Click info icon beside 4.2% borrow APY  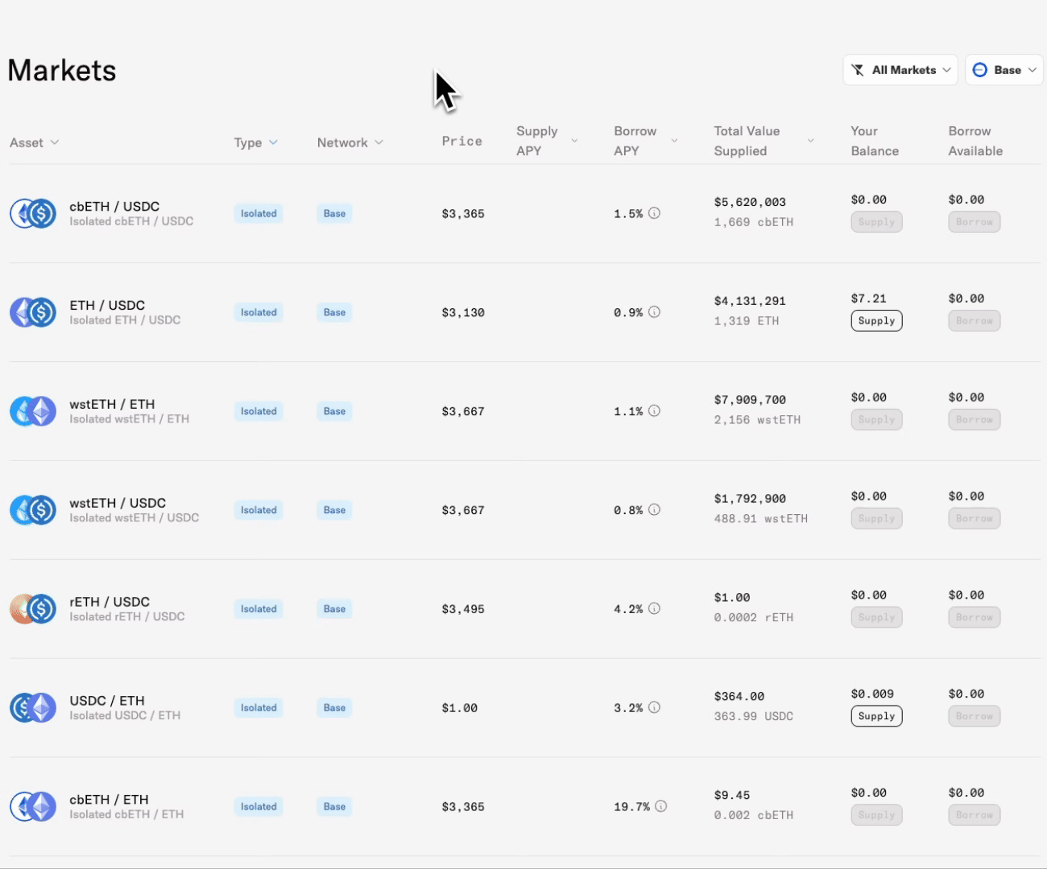655,608
